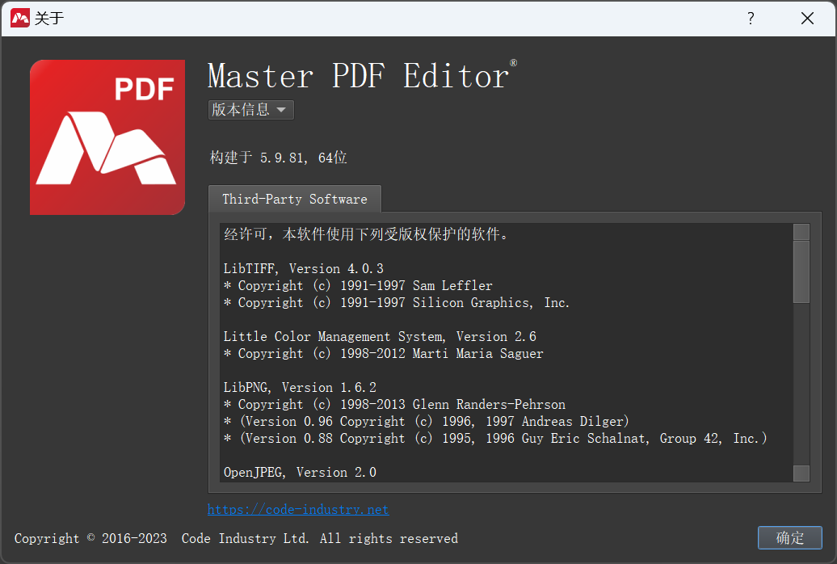Click the 构建于 5.9.81 build version text
Viewport: 837px width, 564px height.
[279, 158]
